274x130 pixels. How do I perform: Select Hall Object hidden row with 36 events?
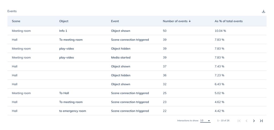[x=137, y=75]
